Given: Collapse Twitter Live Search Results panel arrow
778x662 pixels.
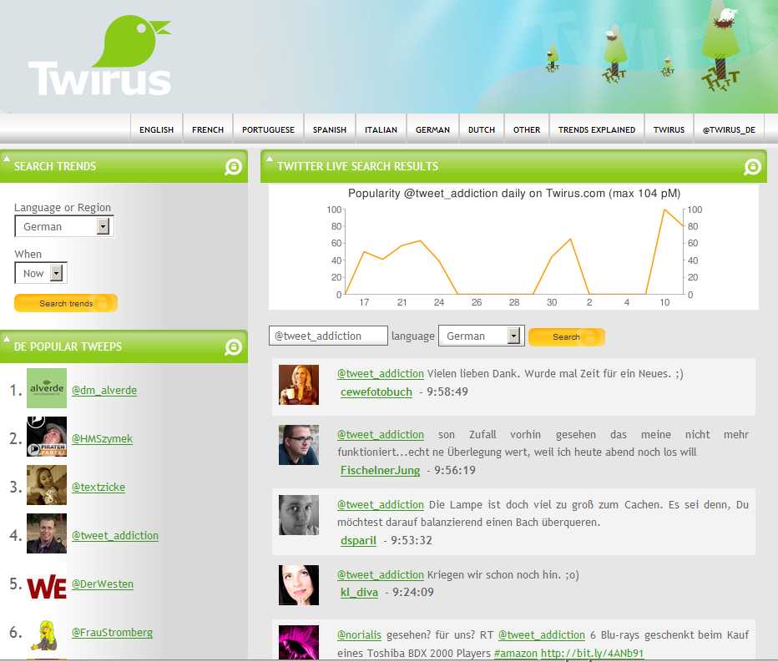Looking at the screenshot, I should 269,159.
